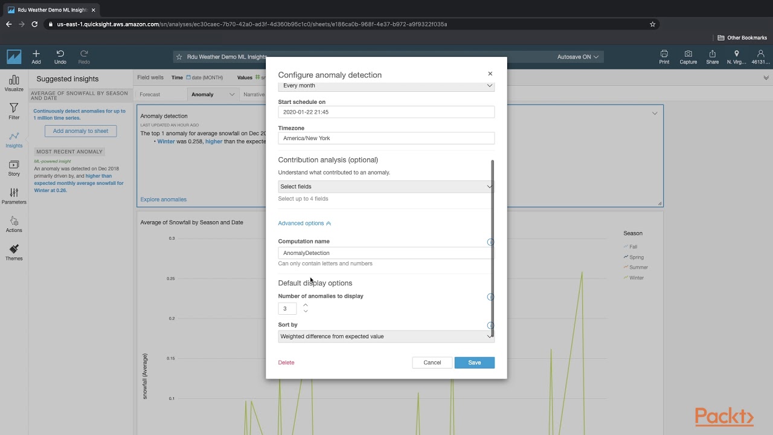Click the Computation name input field
773x435 pixels.
point(386,253)
